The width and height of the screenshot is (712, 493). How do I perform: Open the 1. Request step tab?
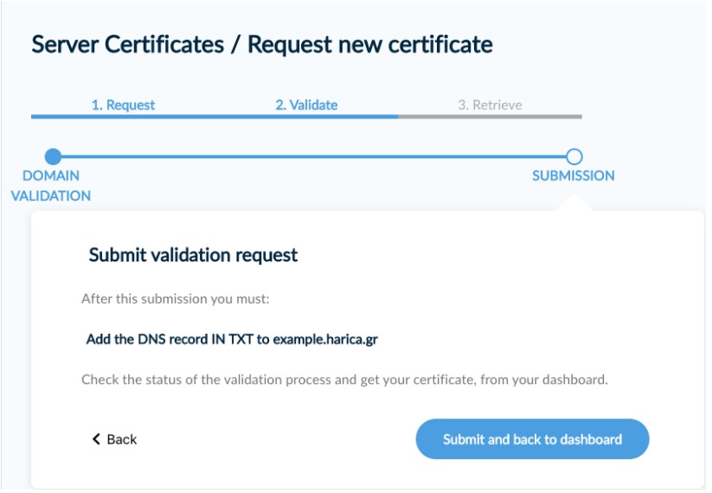123,105
